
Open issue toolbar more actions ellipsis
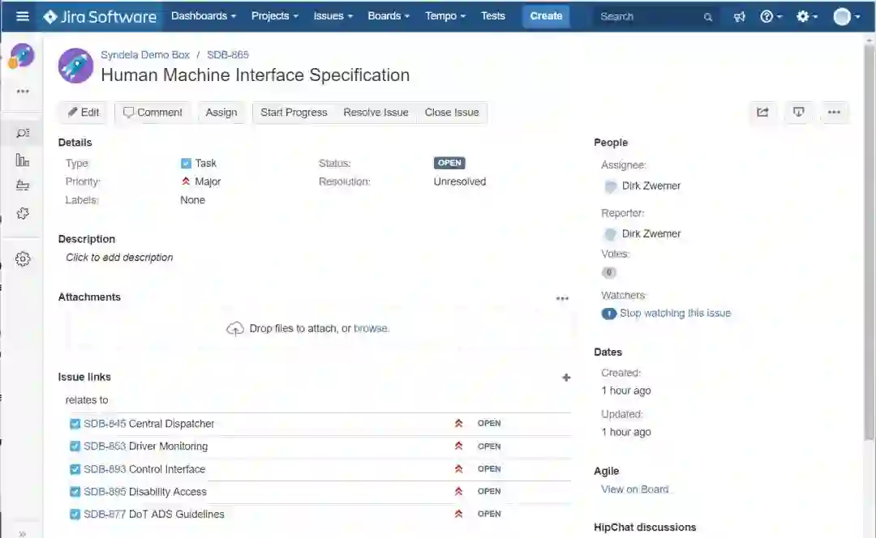[x=834, y=112]
